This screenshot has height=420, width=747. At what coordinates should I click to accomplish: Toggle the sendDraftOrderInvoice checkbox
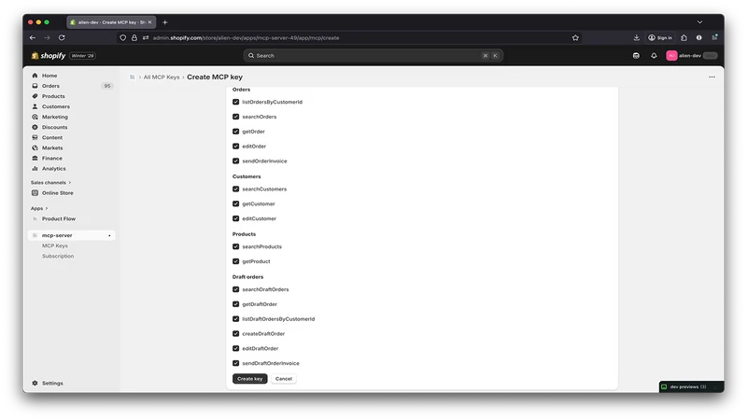[236, 363]
